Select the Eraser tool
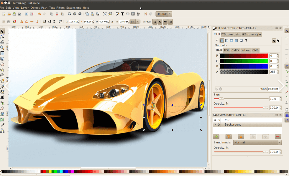The image size is (289, 176). coord(2,109)
